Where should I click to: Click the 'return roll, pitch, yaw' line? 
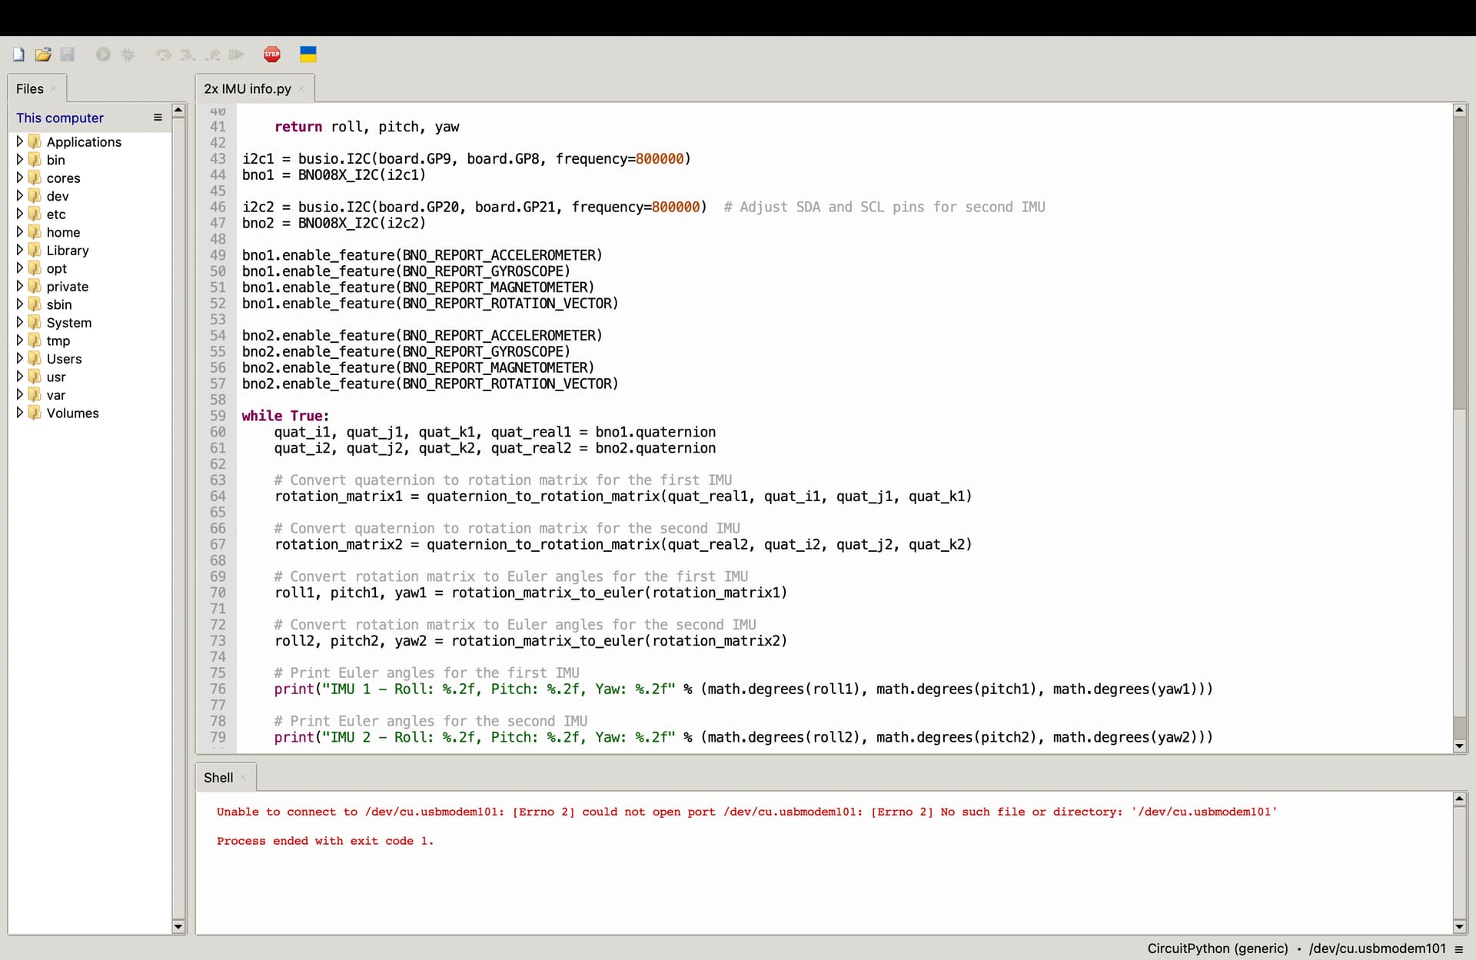point(367,127)
